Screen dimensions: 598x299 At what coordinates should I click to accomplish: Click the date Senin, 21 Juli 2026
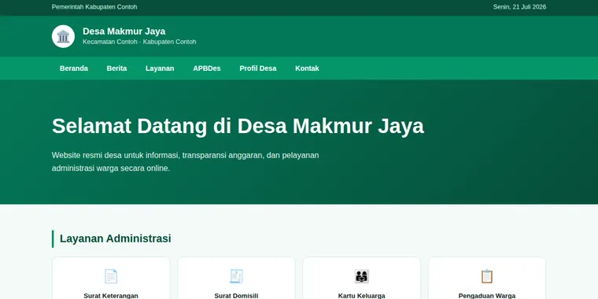pos(519,7)
